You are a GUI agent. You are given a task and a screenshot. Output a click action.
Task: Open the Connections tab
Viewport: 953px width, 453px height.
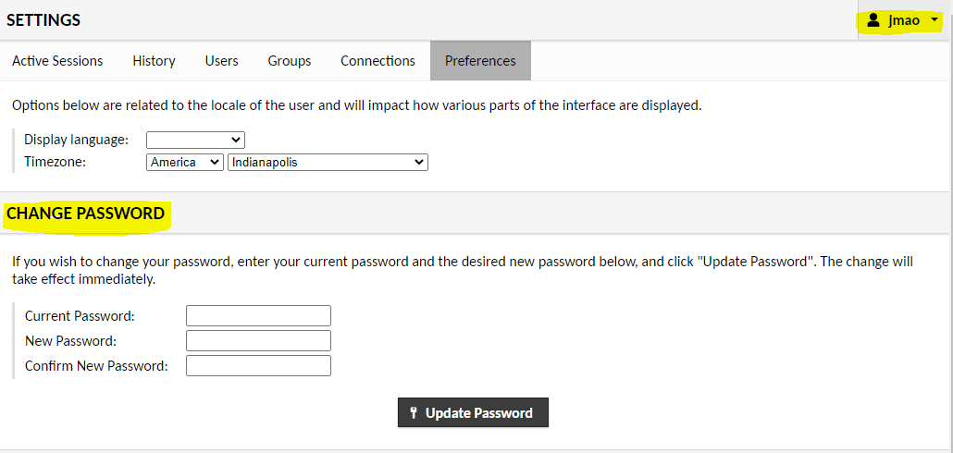pyautogui.click(x=378, y=61)
